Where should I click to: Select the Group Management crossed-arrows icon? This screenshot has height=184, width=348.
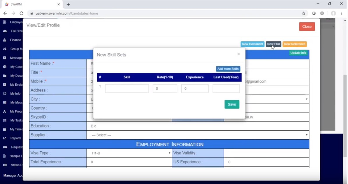coord(4,49)
